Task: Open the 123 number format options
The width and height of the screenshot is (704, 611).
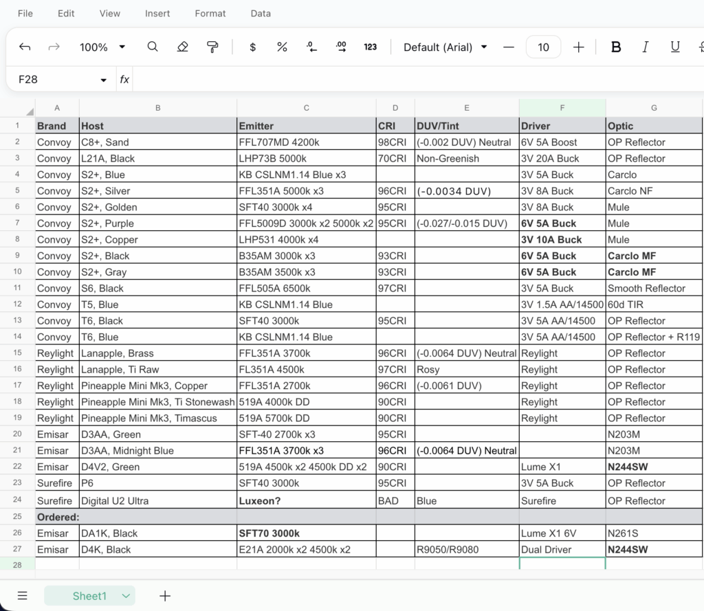Action: 371,47
